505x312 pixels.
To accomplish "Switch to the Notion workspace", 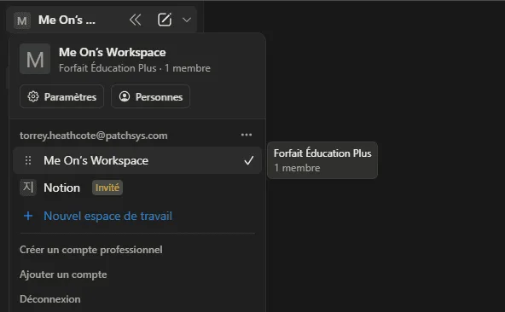I will [137, 188].
